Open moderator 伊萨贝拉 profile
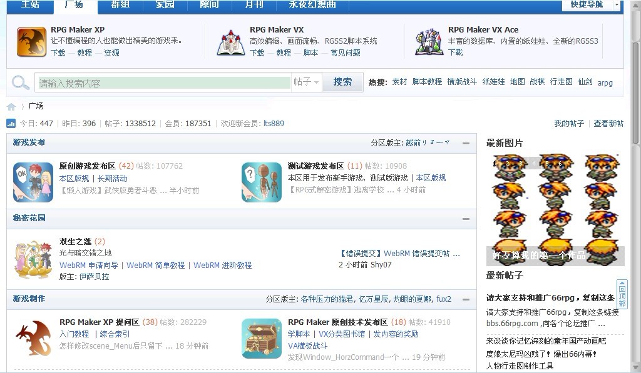Viewport: 641px width, 373px height. 94,277
